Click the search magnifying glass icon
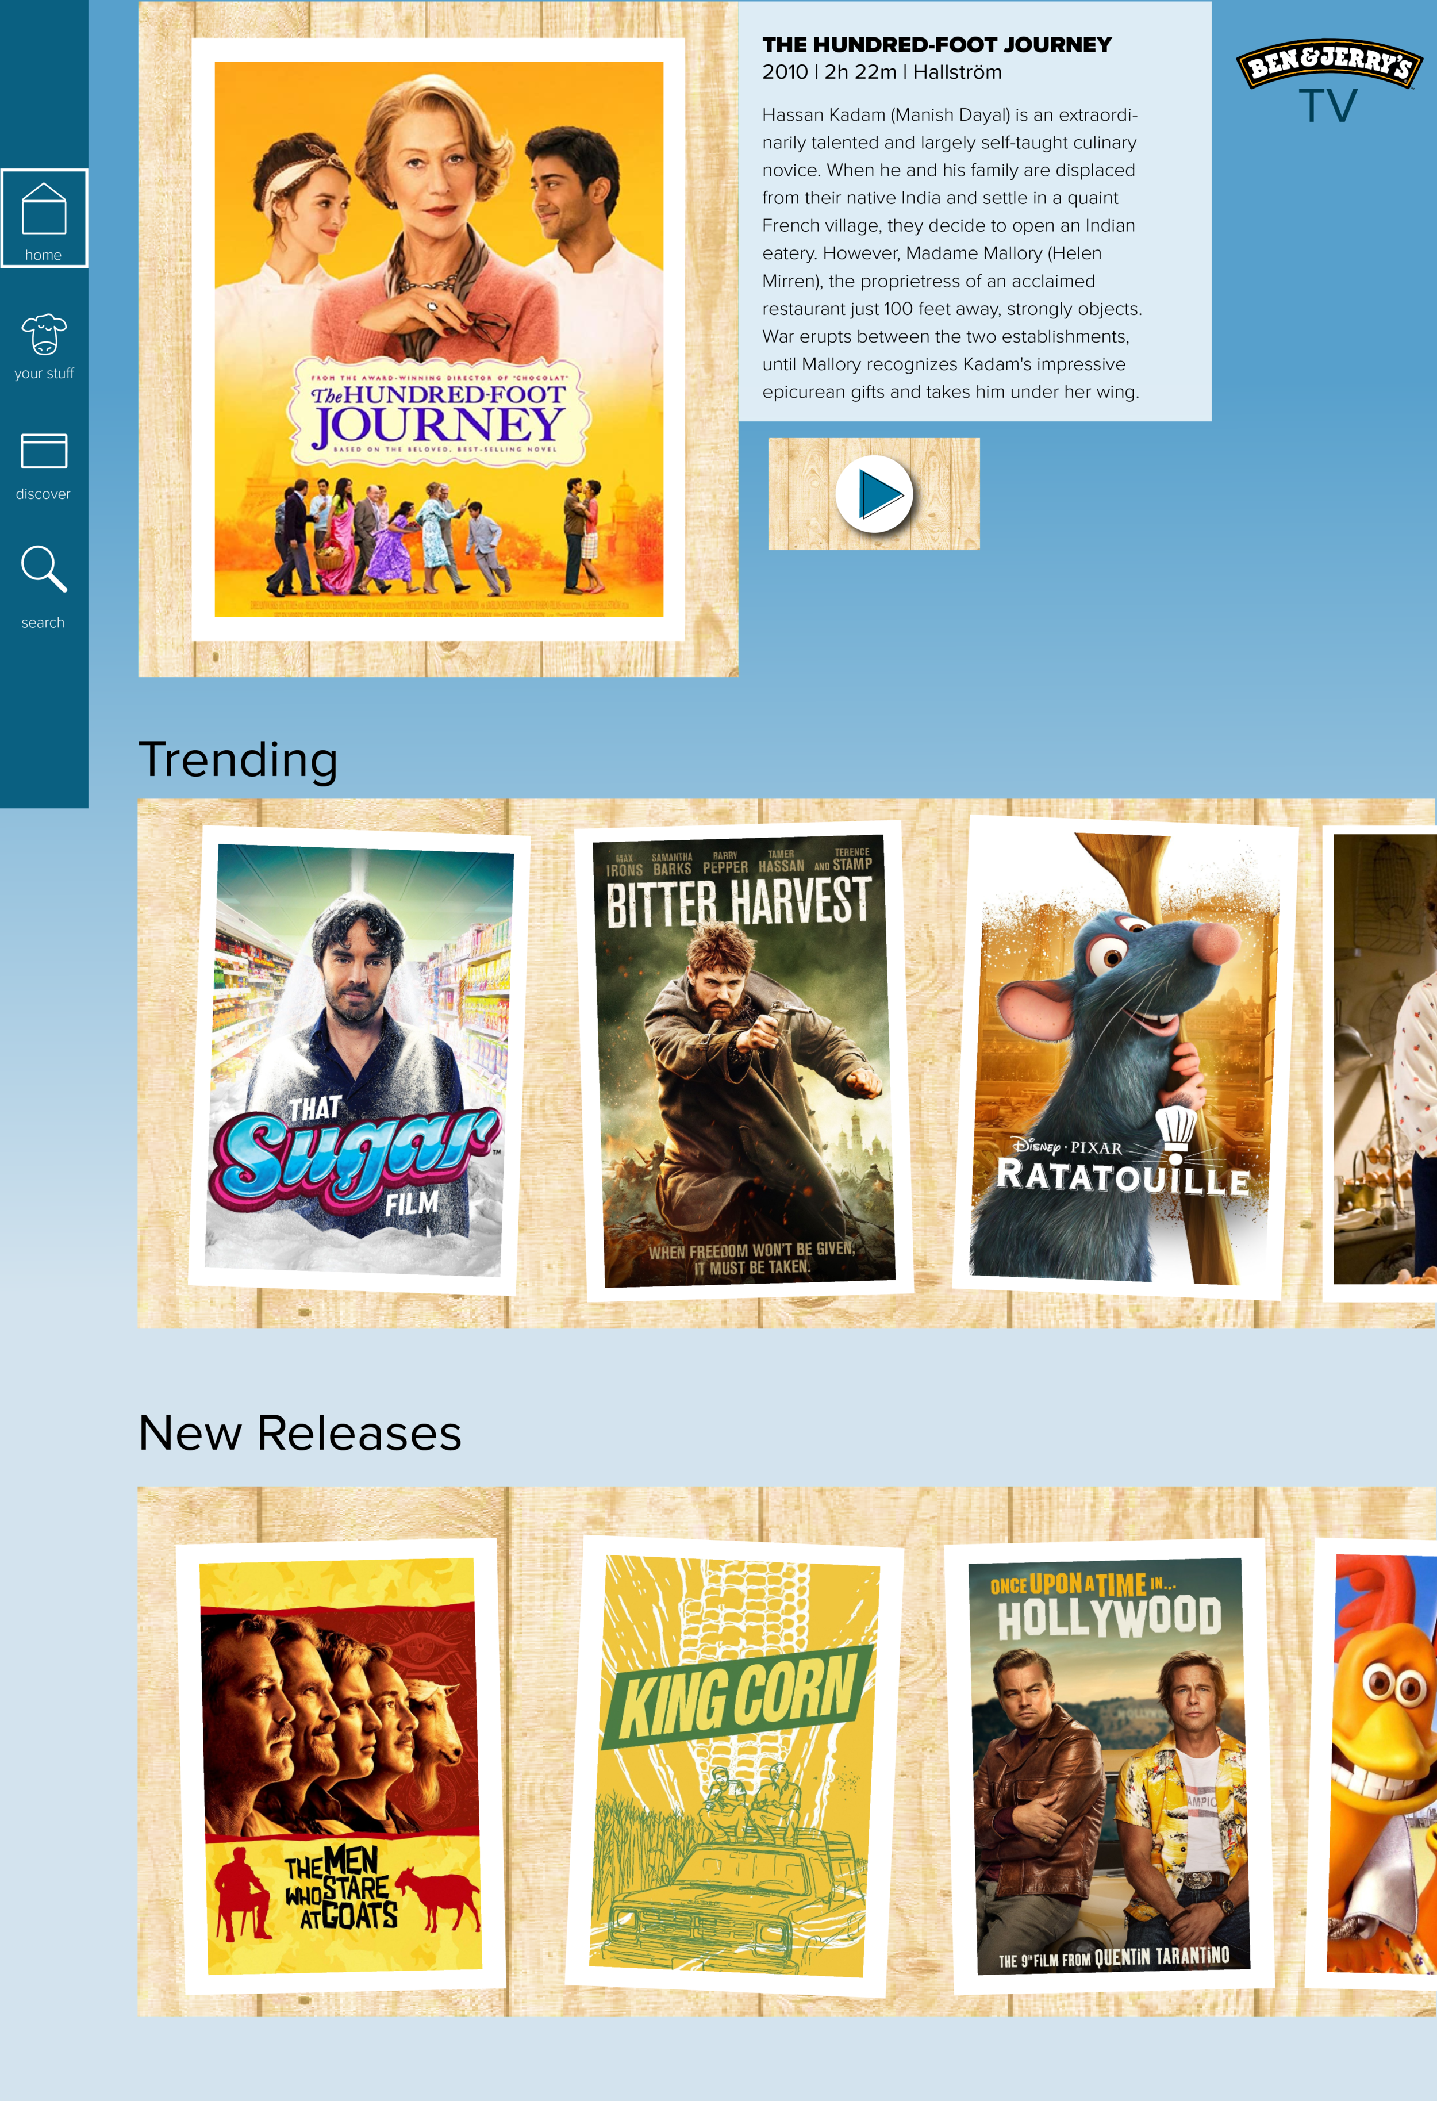 tap(43, 569)
